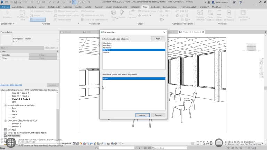This screenshot has width=267, height=150.
Task: Click the navigation bar steering wheel icon
Action: [261, 62]
